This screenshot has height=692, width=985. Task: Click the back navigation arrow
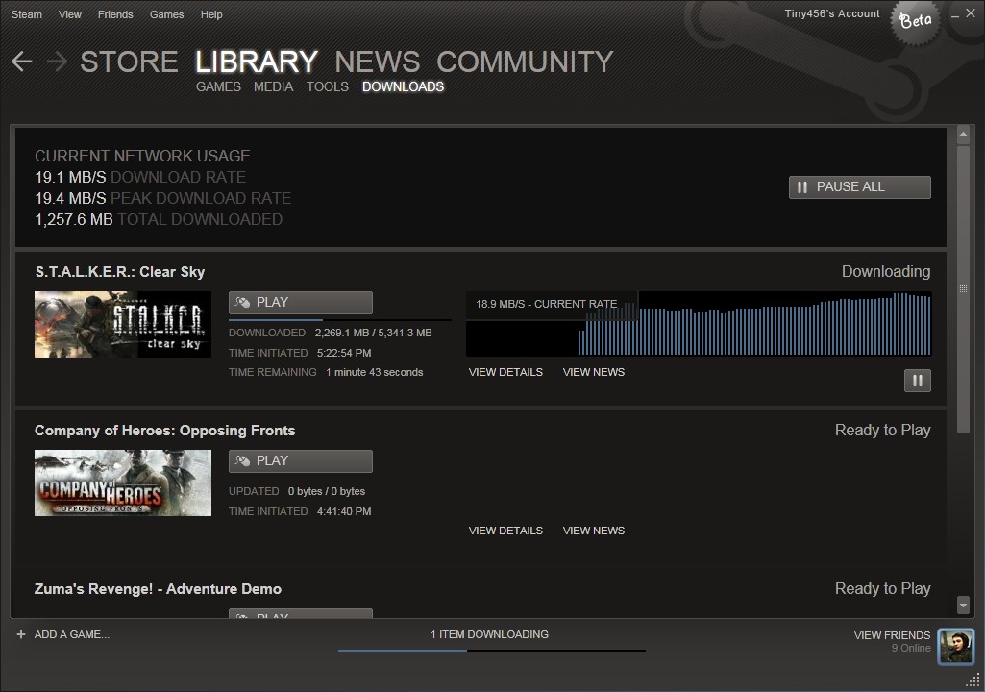point(21,62)
